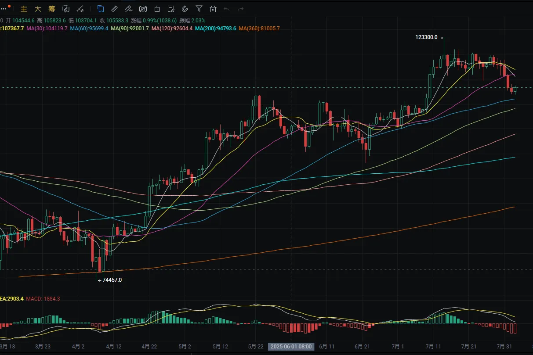This screenshot has height=355, width=533.
Task: Open the filter funnel icon
Action: 199,9
